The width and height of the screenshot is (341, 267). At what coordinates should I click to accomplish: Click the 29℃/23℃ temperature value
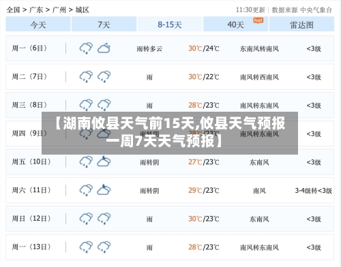[x=204, y=190]
